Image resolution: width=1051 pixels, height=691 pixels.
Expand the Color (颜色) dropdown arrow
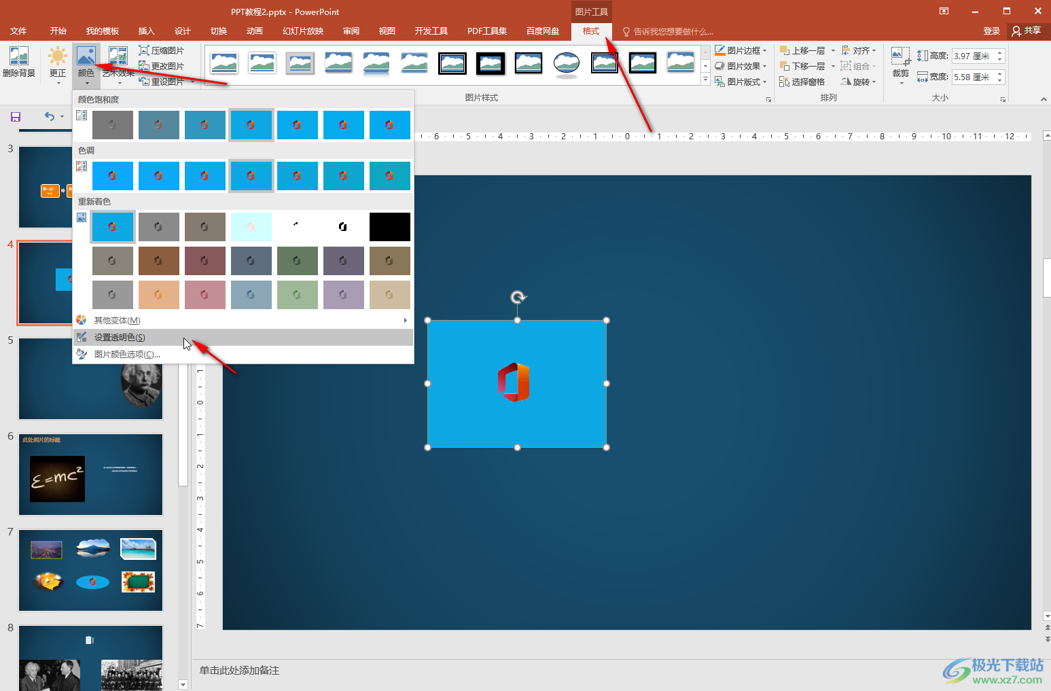(87, 83)
